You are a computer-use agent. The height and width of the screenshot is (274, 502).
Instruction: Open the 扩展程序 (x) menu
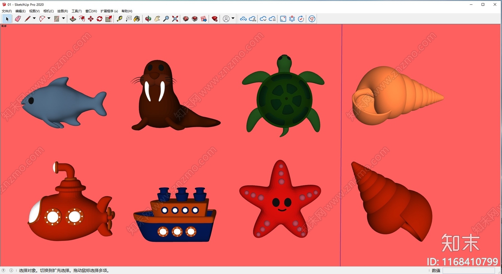click(109, 11)
